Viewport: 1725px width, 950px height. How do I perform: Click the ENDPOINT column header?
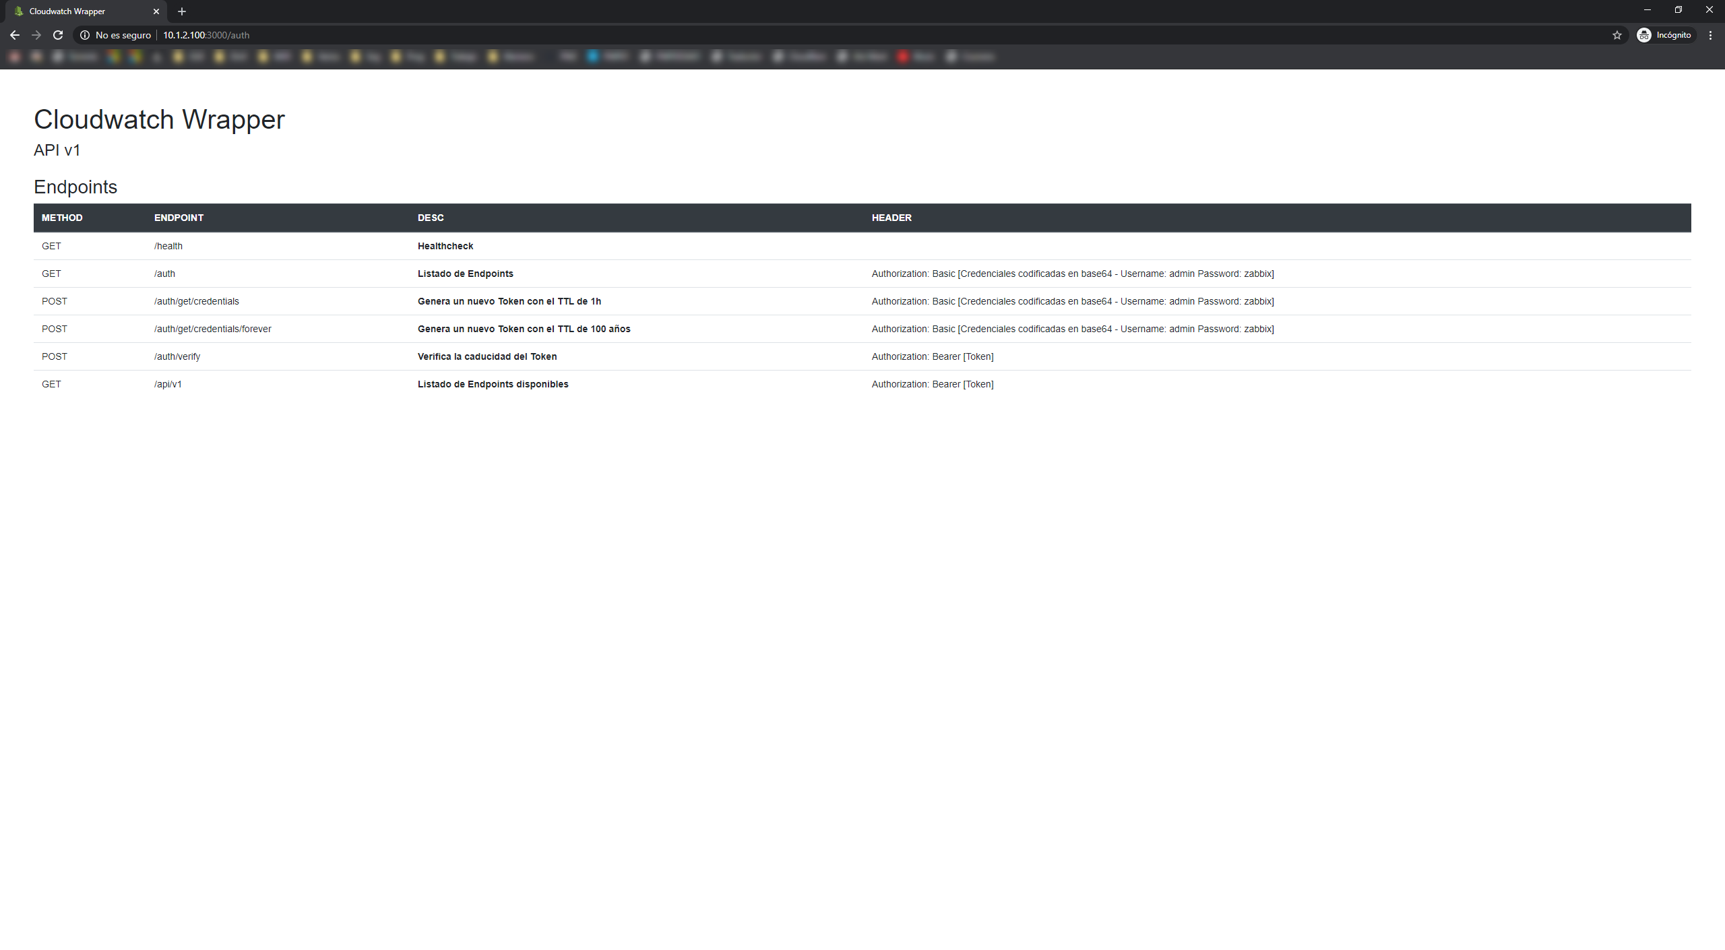point(179,218)
